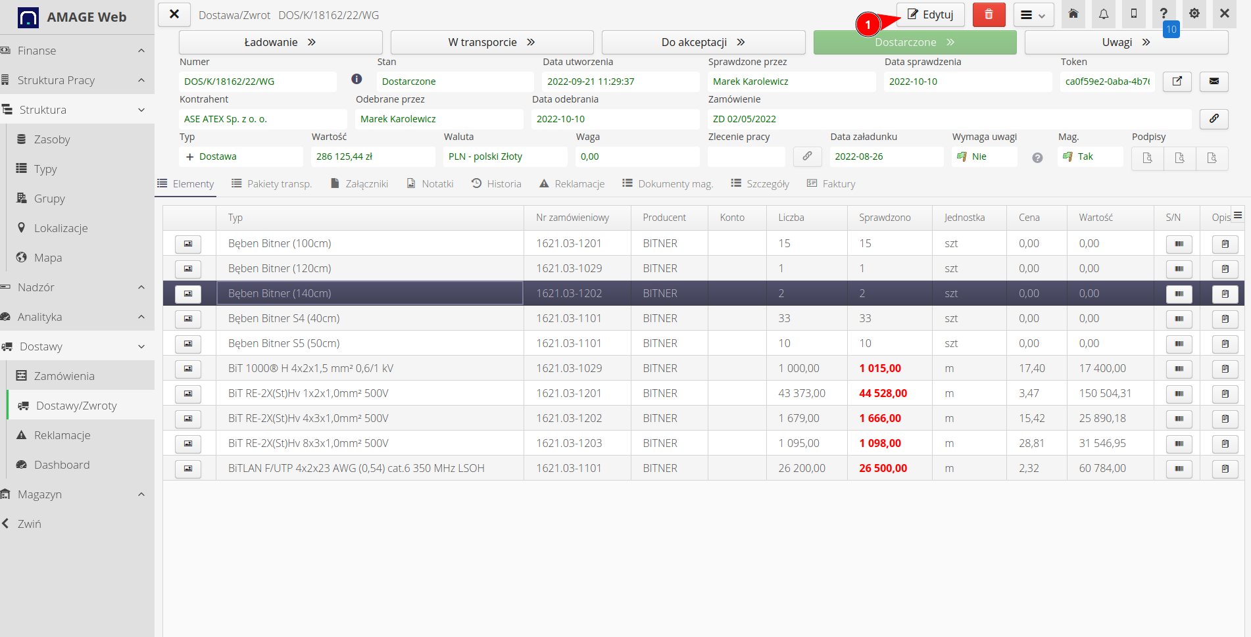Click the Edytuj button
This screenshot has height=637, width=1251.
coord(930,14)
